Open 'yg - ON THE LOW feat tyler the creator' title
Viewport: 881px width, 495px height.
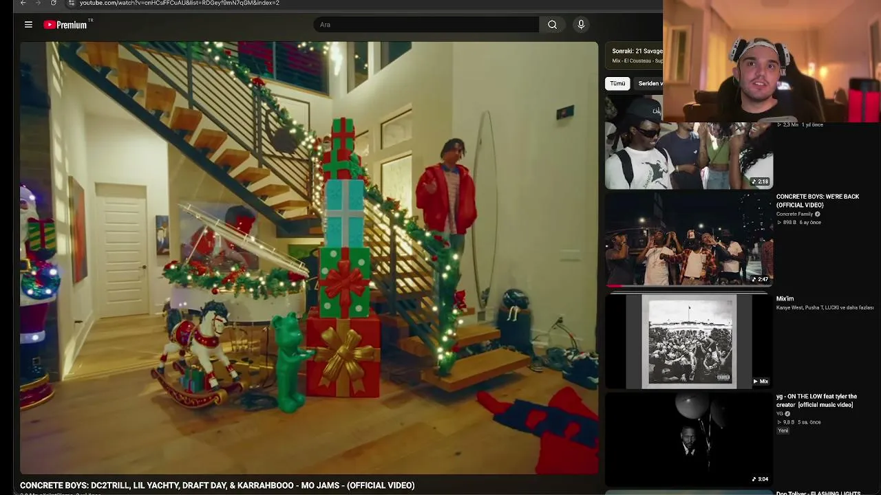tap(816, 401)
